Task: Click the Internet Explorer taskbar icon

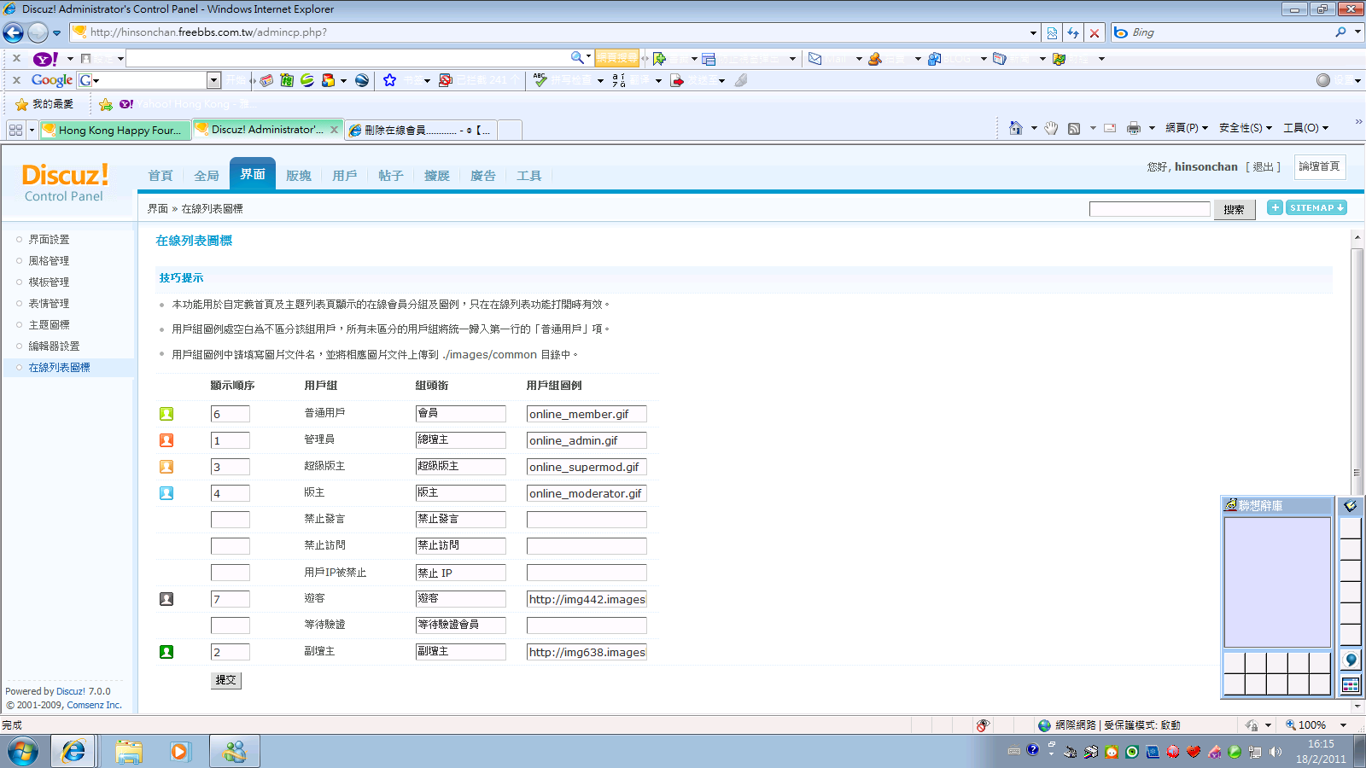Action: [x=73, y=752]
